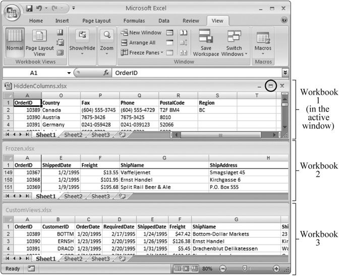Click the New Window button
The width and height of the screenshot is (339, 276).
[x=141, y=33]
